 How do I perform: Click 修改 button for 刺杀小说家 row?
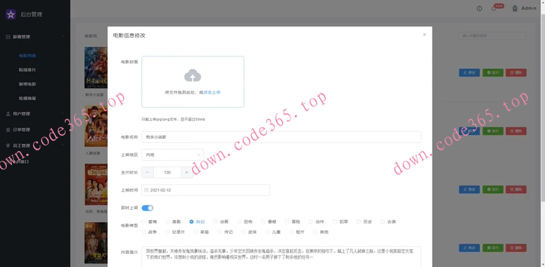pyautogui.click(x=469, y=72)
